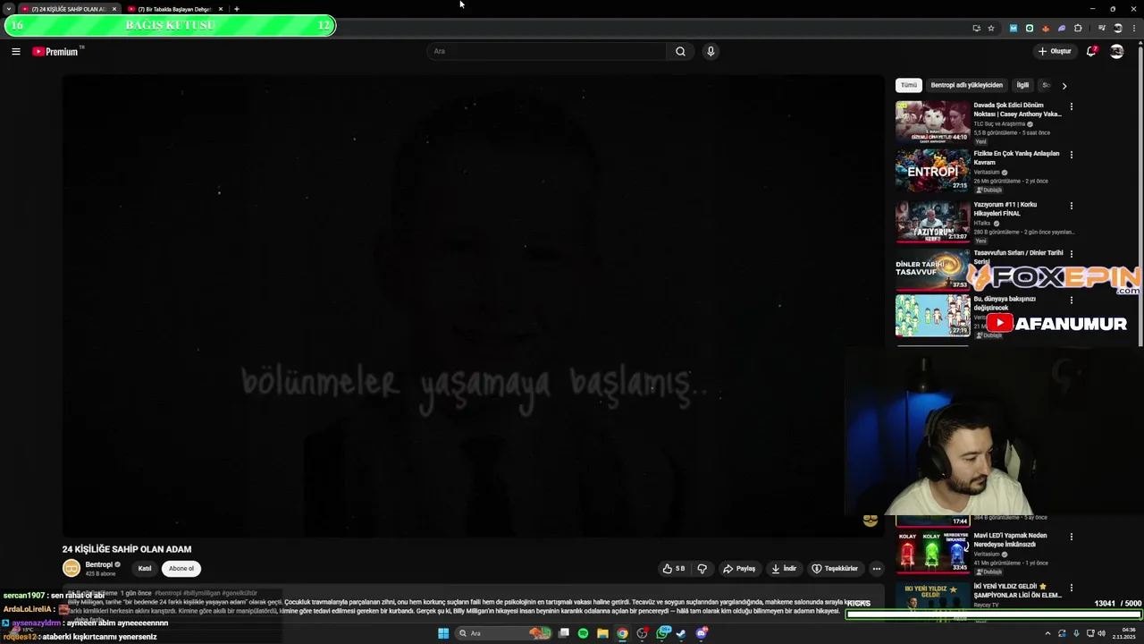Click the Teşekkürler thanks button
1144x644 pixels.
(835, 568)
